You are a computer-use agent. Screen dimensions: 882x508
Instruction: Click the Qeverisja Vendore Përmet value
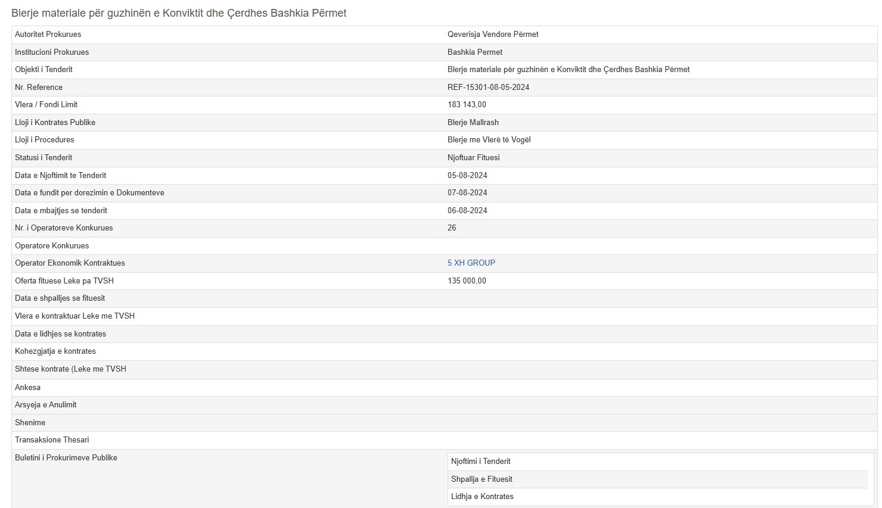pos(493,34)
